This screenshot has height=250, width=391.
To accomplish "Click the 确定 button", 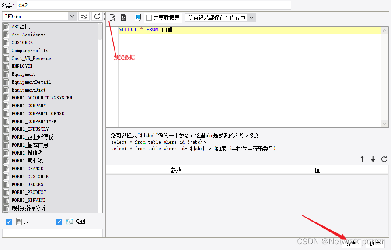I will point(351,244).
